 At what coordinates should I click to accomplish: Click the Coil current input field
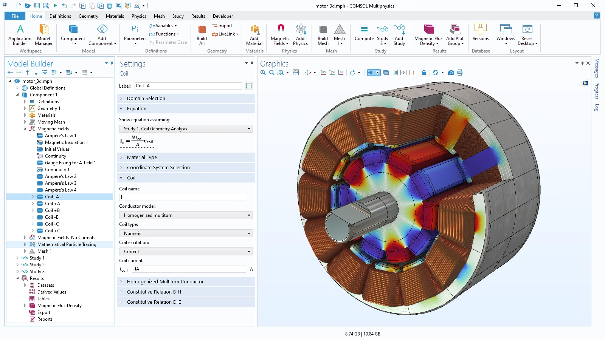189,269
